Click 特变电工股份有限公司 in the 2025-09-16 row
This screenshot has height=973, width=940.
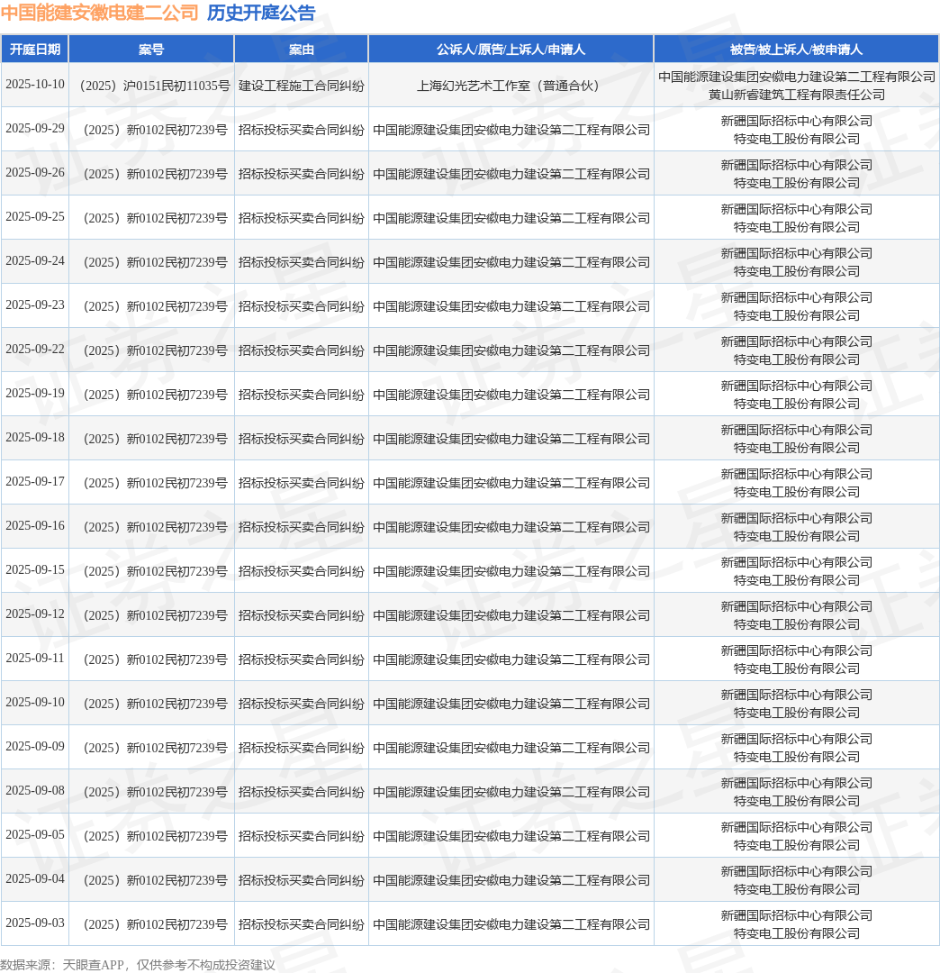796,535
